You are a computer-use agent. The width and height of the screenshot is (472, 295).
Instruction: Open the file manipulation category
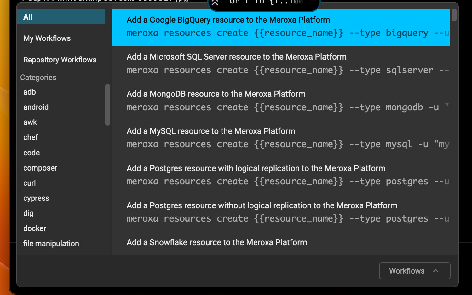pos(51,244)
